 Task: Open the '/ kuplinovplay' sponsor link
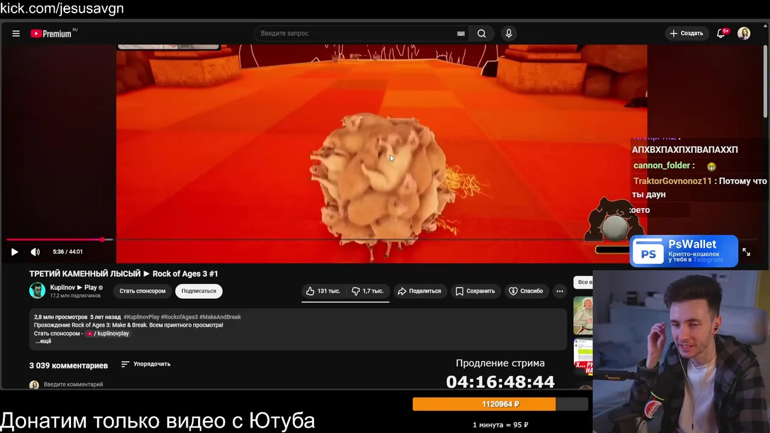[108, 333]
